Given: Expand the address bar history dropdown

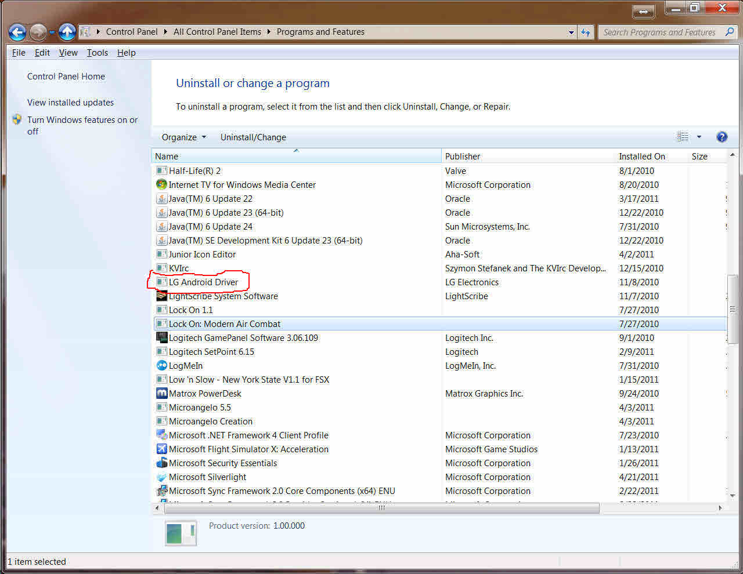Looking at the screenshot, I should click(x=571, y=32).
